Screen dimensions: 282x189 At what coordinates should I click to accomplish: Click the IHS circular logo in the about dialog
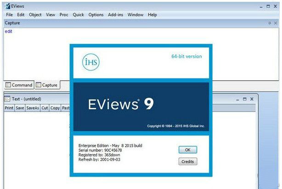[91, 62]
